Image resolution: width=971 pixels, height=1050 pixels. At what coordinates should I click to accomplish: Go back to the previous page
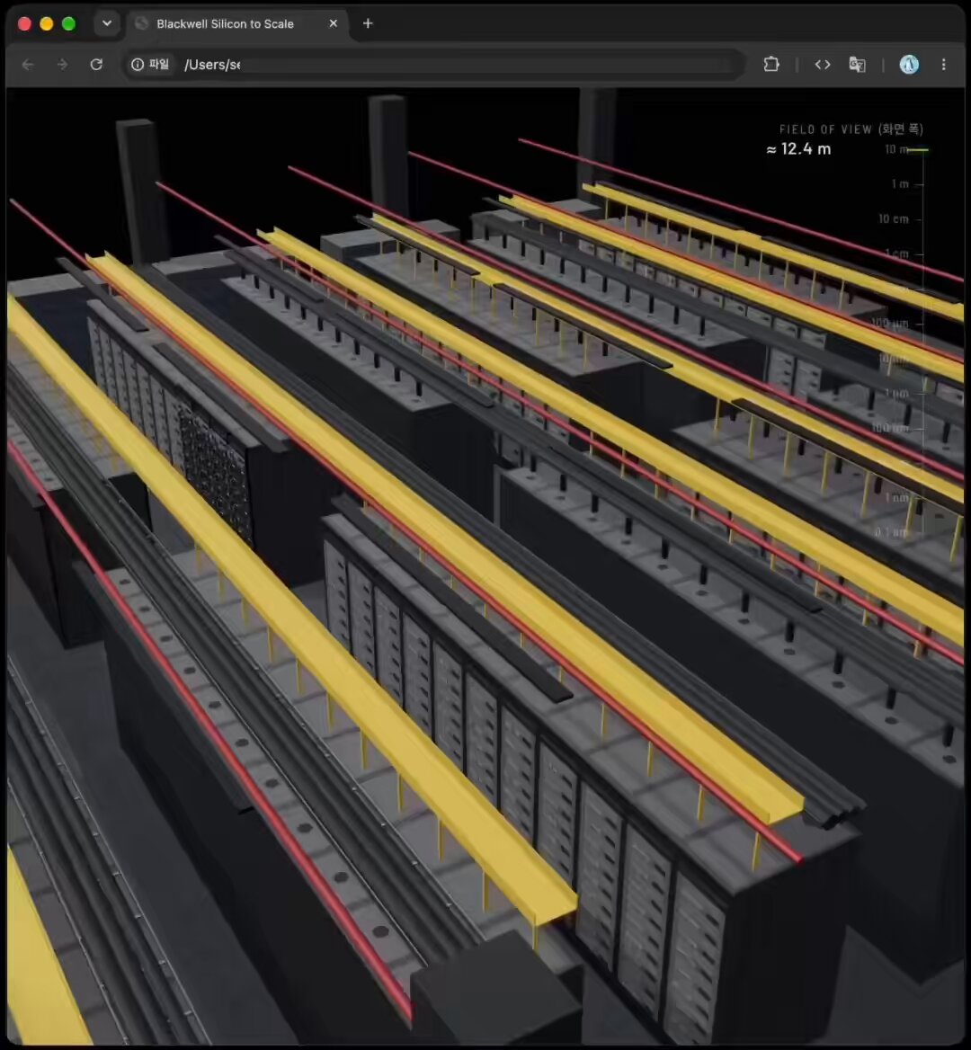[28, 65]
